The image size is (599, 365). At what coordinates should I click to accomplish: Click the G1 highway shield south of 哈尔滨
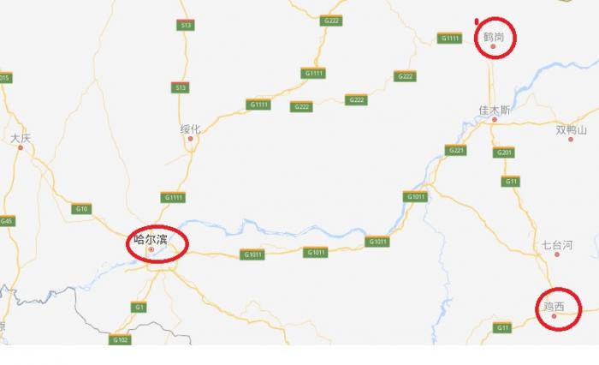coord(139,307)
